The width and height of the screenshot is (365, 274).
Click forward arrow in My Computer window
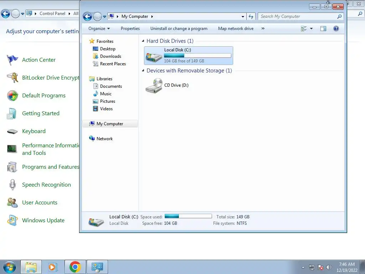[x=97, y=16]
